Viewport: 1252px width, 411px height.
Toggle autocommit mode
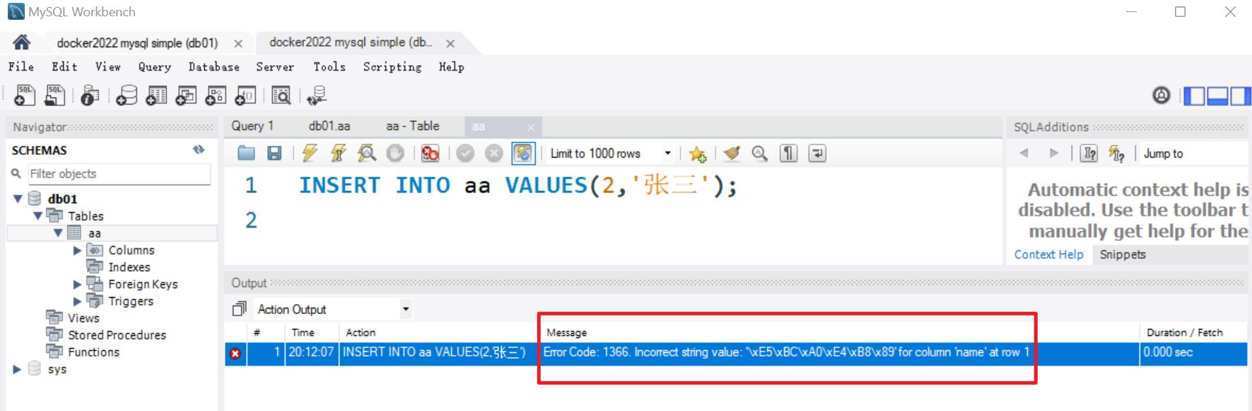pos(523,153)
